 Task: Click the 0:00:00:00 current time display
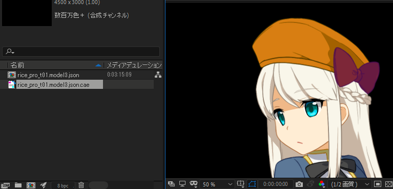[x=276, y=184]
